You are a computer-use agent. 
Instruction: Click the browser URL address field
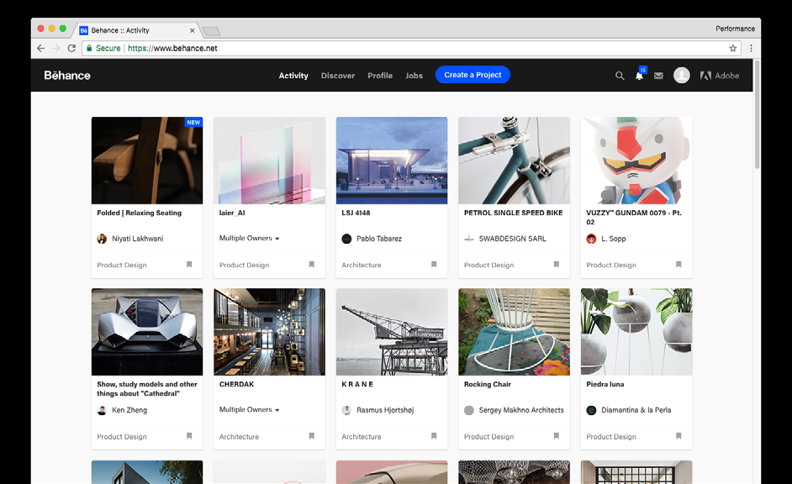tap(411, 49)
